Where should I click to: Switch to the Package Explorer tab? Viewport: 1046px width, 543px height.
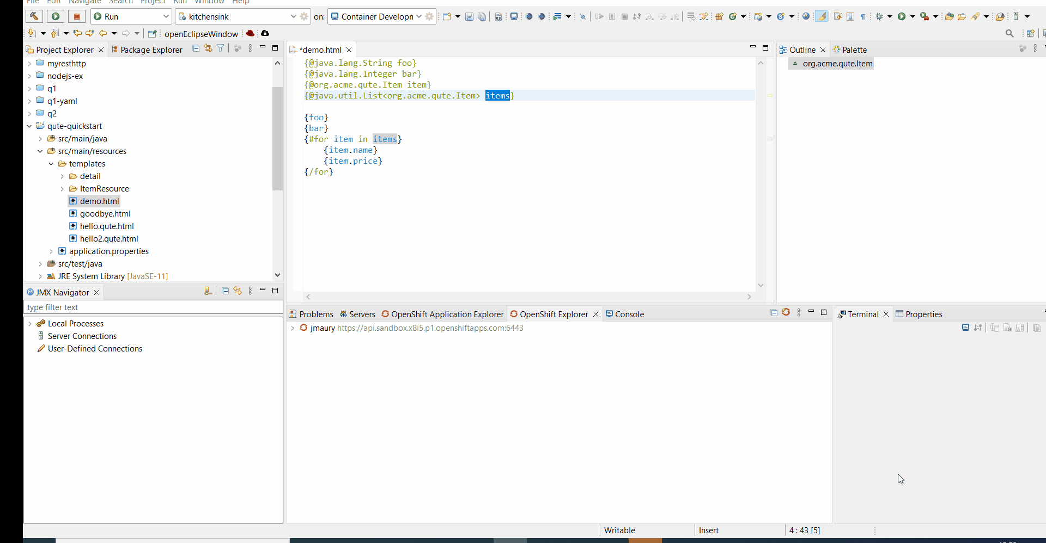(146, 50)
